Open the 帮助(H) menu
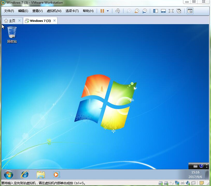 [x=88, y=11]
